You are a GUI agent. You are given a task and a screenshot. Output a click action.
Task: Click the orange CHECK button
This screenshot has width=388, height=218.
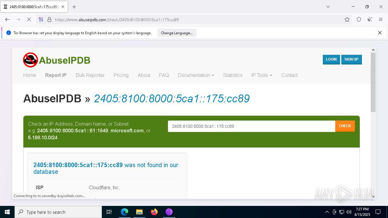click(x=345, y=126)
